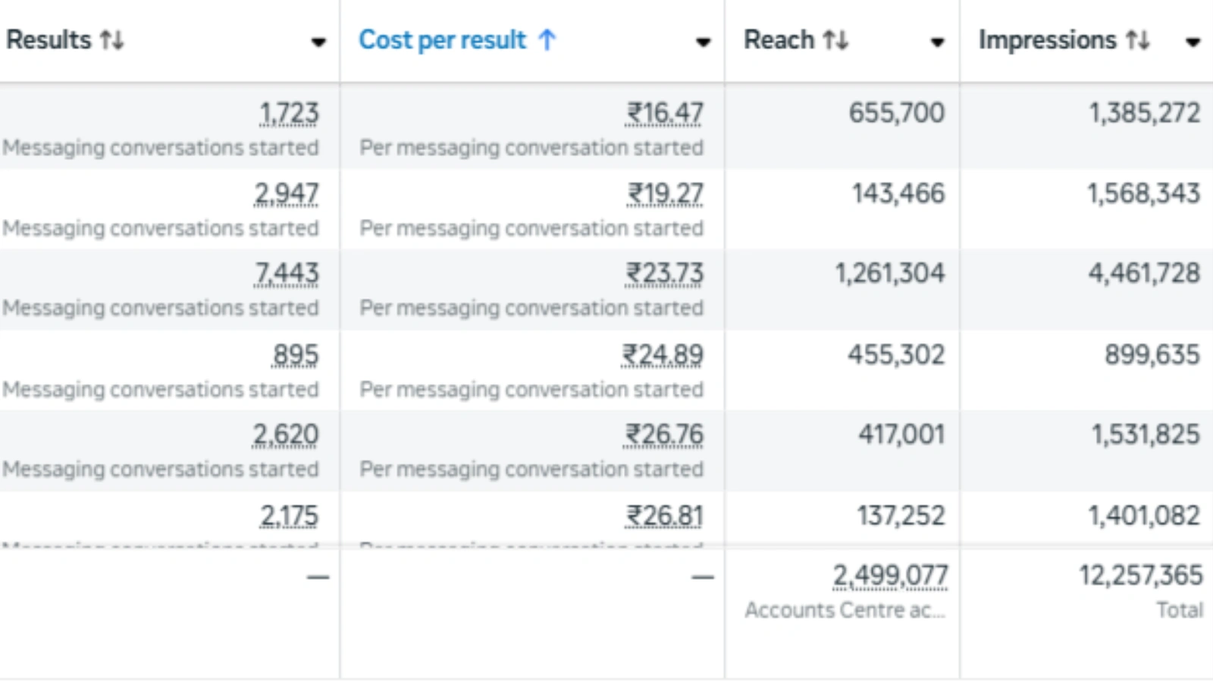The width and height of the screenshot is (1213, 682).
Task: Select the 1,261,304 reach cell
Action: (890, 274)
